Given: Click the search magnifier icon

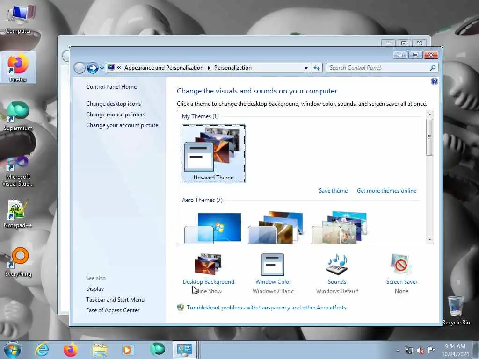Looking at the screenshot, I should 433,68.
